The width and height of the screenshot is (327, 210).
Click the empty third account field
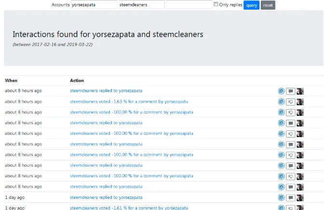(x=189, y=4)
